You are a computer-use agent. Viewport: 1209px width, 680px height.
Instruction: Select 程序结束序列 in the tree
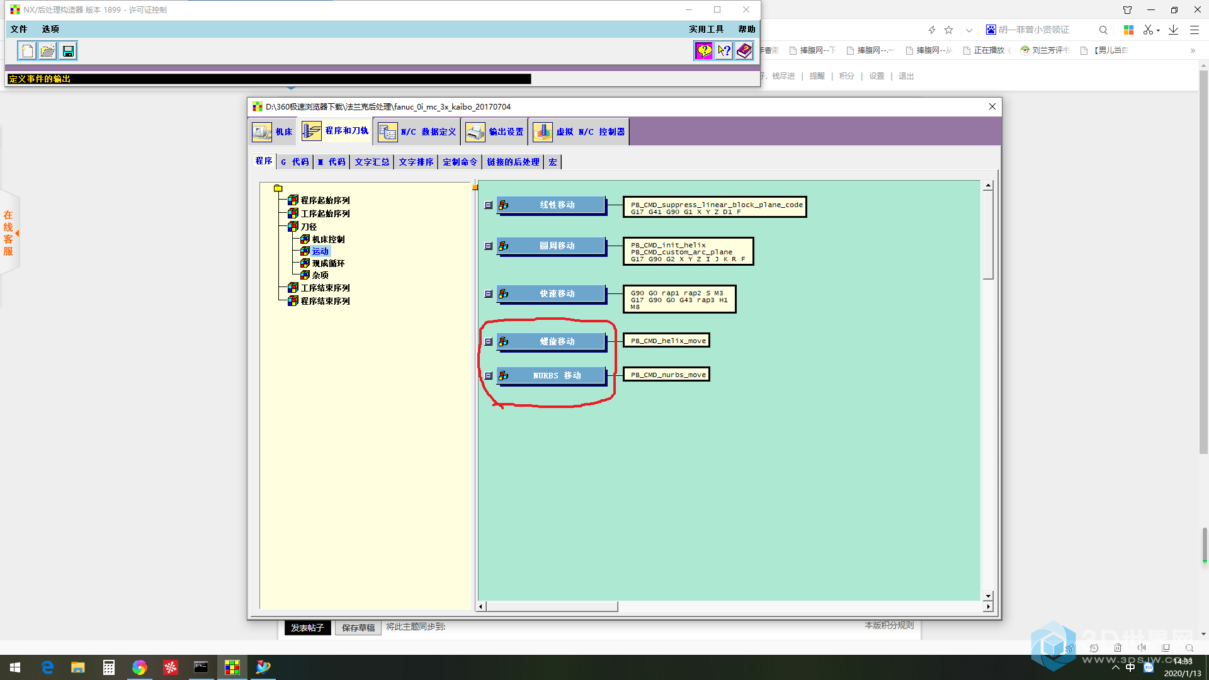pos(325,301)
